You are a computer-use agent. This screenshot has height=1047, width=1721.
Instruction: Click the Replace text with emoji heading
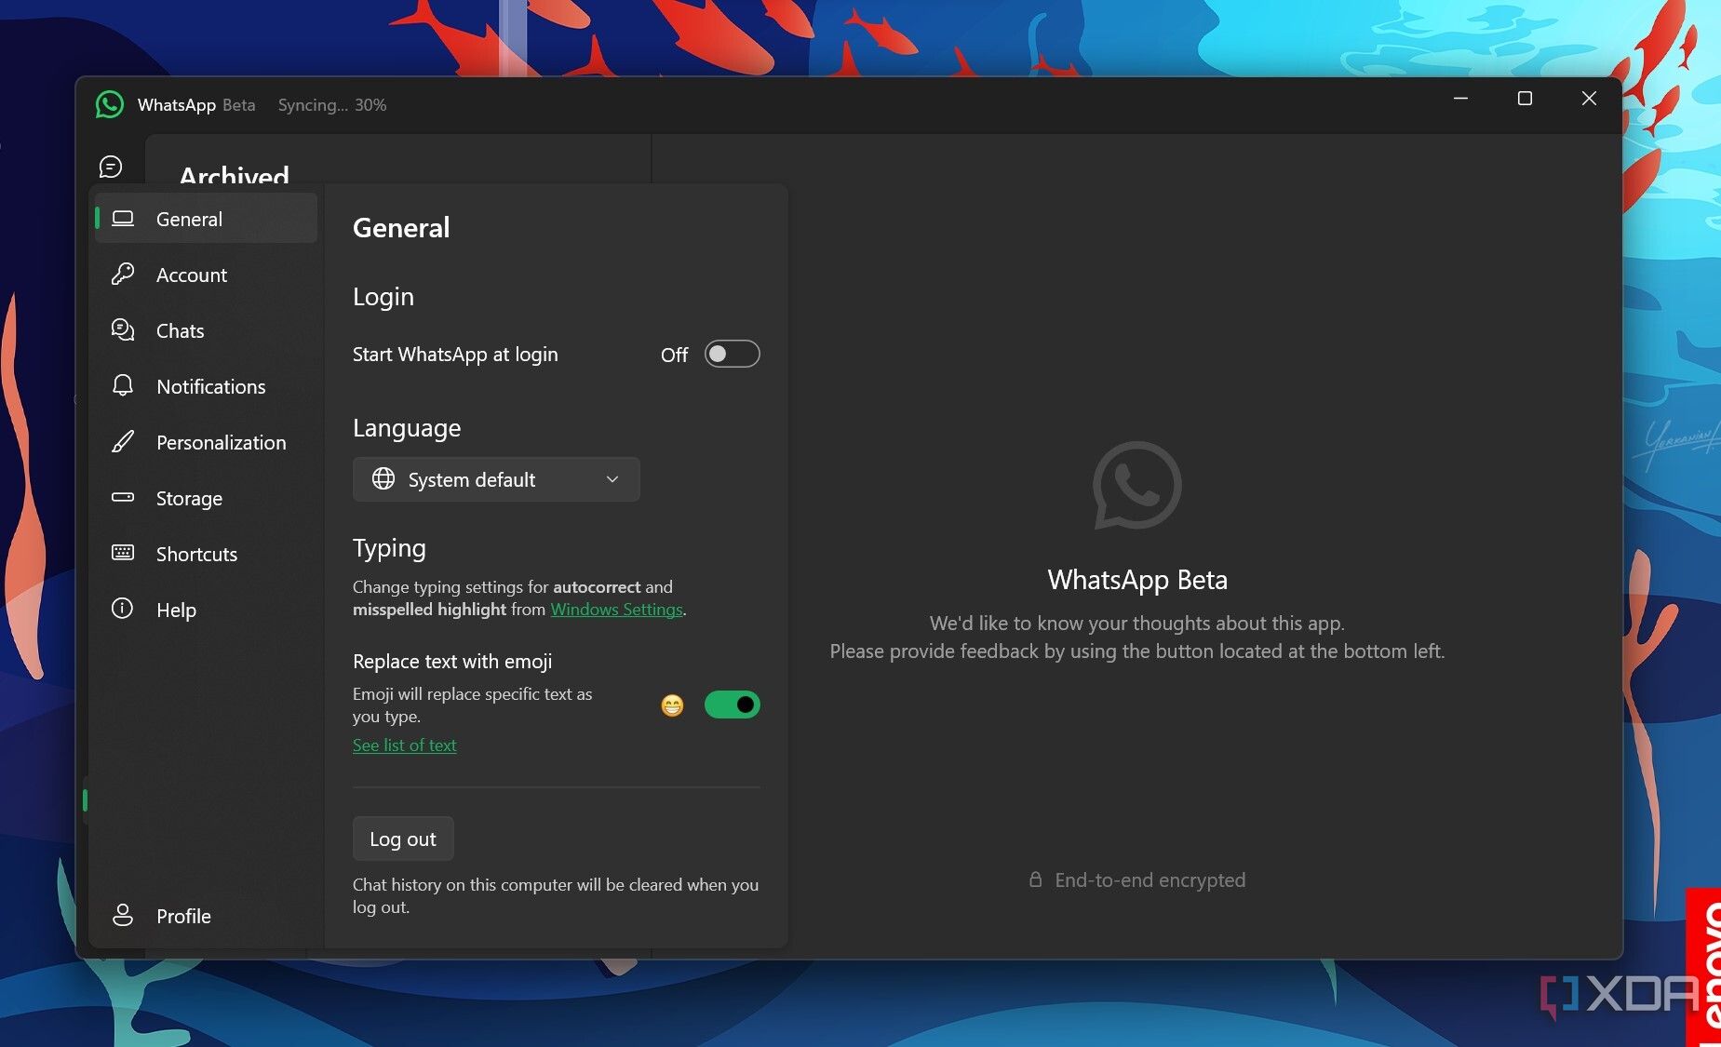pyautogui.click(x=452, y=662)
